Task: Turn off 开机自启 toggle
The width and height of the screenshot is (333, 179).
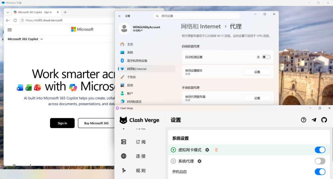Action: tap(320, 172)
